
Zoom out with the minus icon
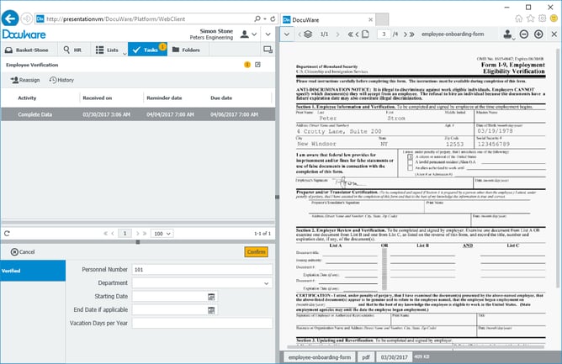tap(524, 34)
